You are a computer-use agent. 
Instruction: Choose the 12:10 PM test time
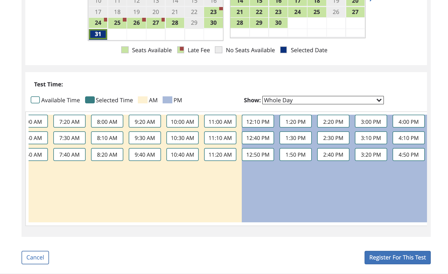(258, 122)
